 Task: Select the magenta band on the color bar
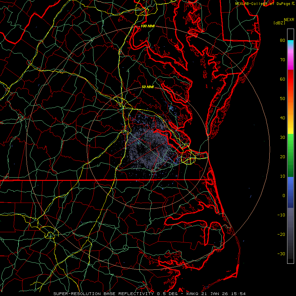[x=290, y=64]
